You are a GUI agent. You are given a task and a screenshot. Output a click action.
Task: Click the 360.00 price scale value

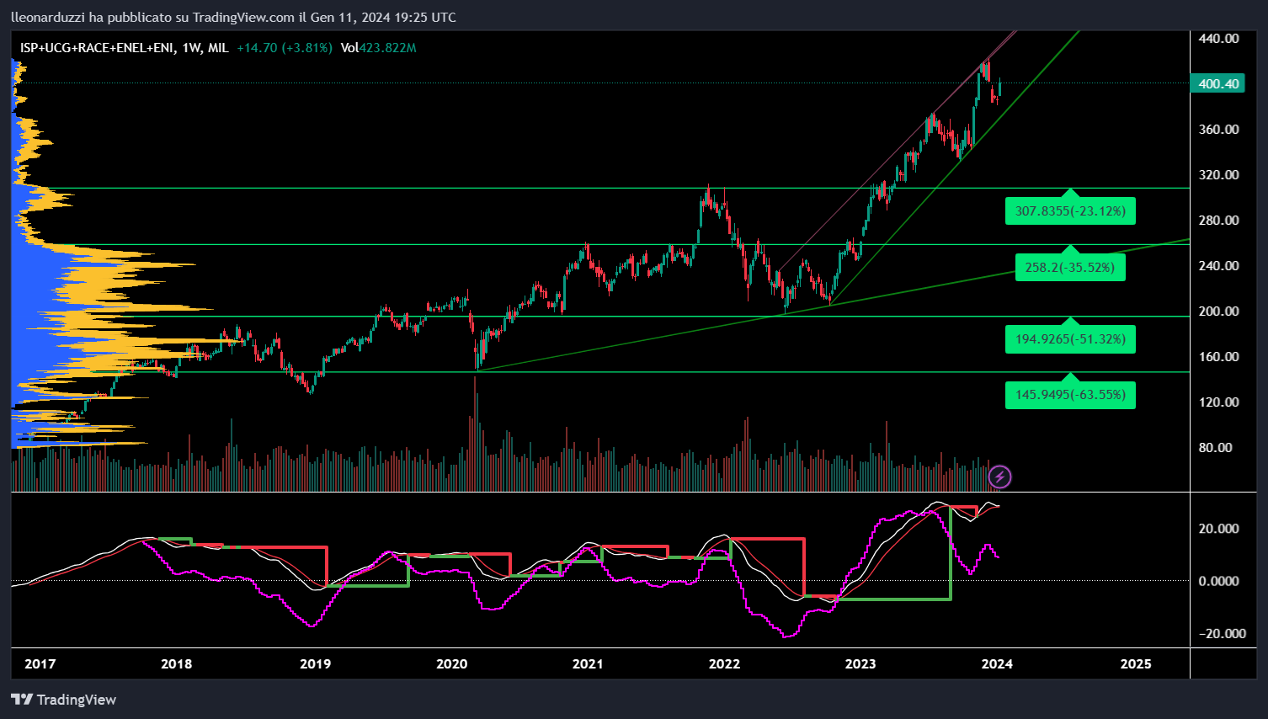tap(1218, 129)
